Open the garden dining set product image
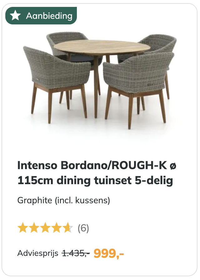 [x=100, y=80]
